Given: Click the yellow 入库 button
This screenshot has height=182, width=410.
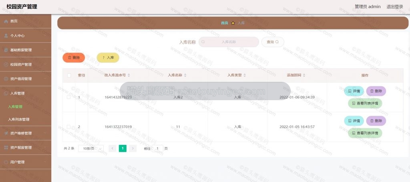Looking at the screenshot, I should point(108,57).
